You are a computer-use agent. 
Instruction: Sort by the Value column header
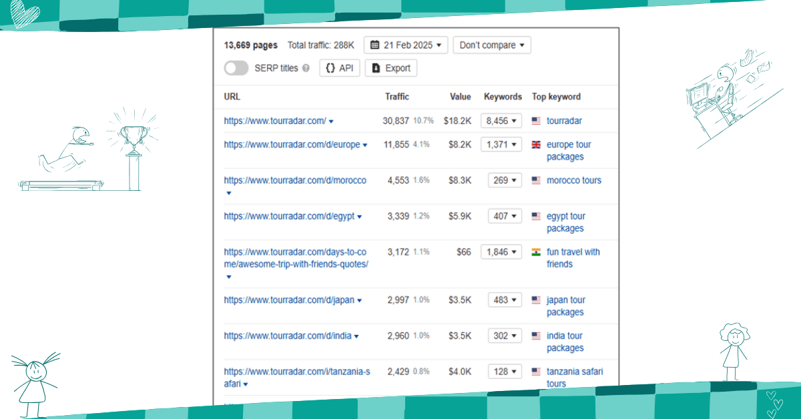(461, 97)
